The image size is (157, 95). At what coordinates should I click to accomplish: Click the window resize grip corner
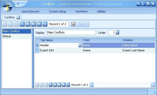[x=154, y=92]
